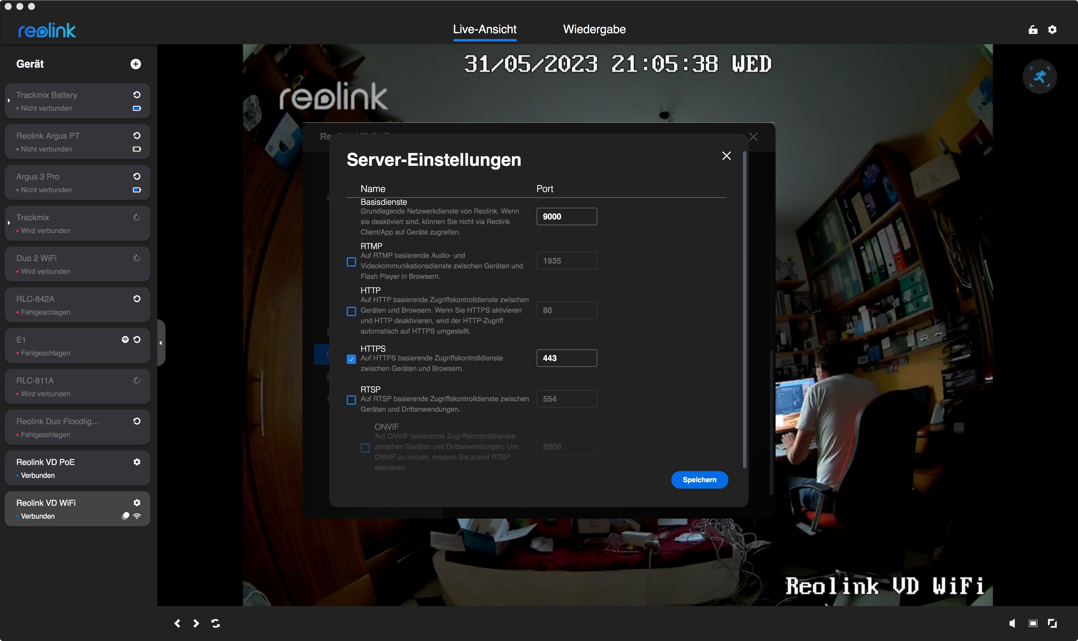
Task: Reconnect the RLC-842A camera via refresh icon
Action: 137,298
